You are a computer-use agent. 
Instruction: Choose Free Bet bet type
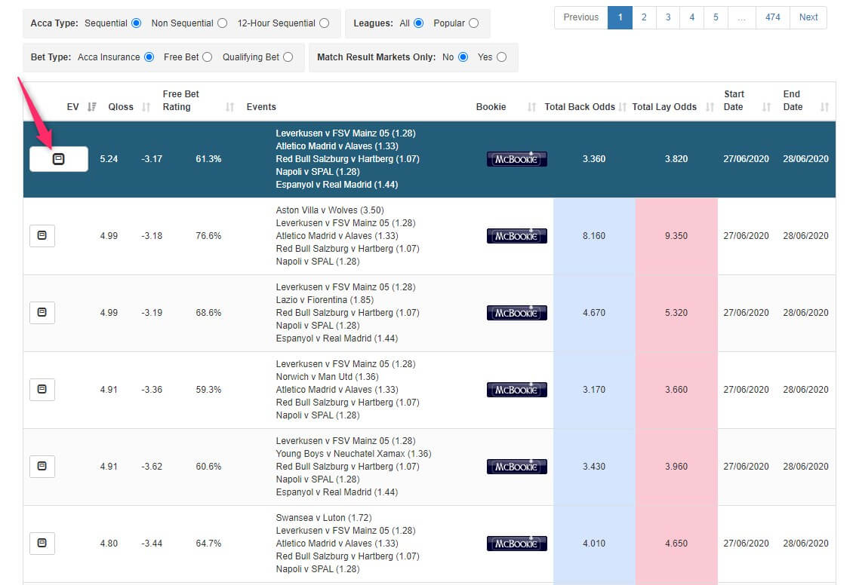point(208,57)
